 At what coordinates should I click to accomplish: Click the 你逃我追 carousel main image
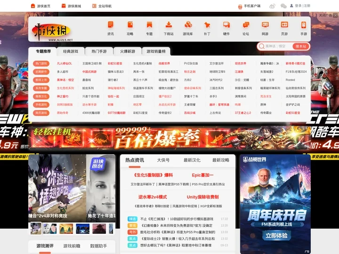tap(57, 188)
